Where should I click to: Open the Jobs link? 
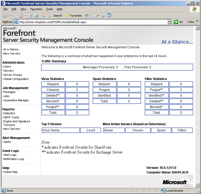[x=6, y=96]
